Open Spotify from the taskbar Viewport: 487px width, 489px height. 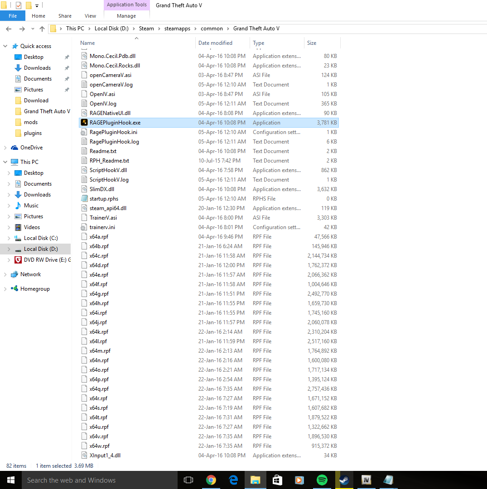(322, 480)
